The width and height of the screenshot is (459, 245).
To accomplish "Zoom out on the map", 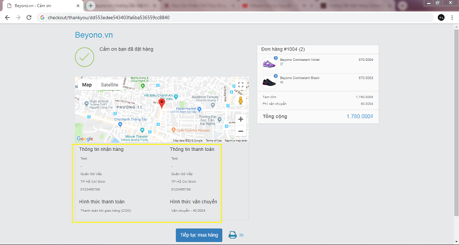I will [x=240, y=131].
